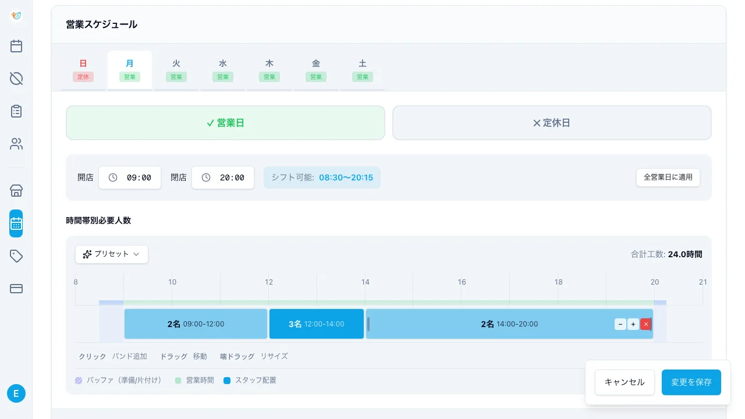Delete the 14:00-20:00 band via red X

tap(646, 324)
